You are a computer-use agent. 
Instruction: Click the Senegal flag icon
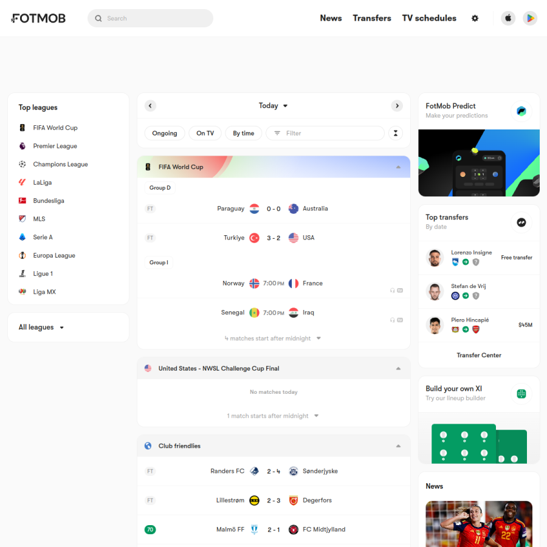tap(254, 312)
